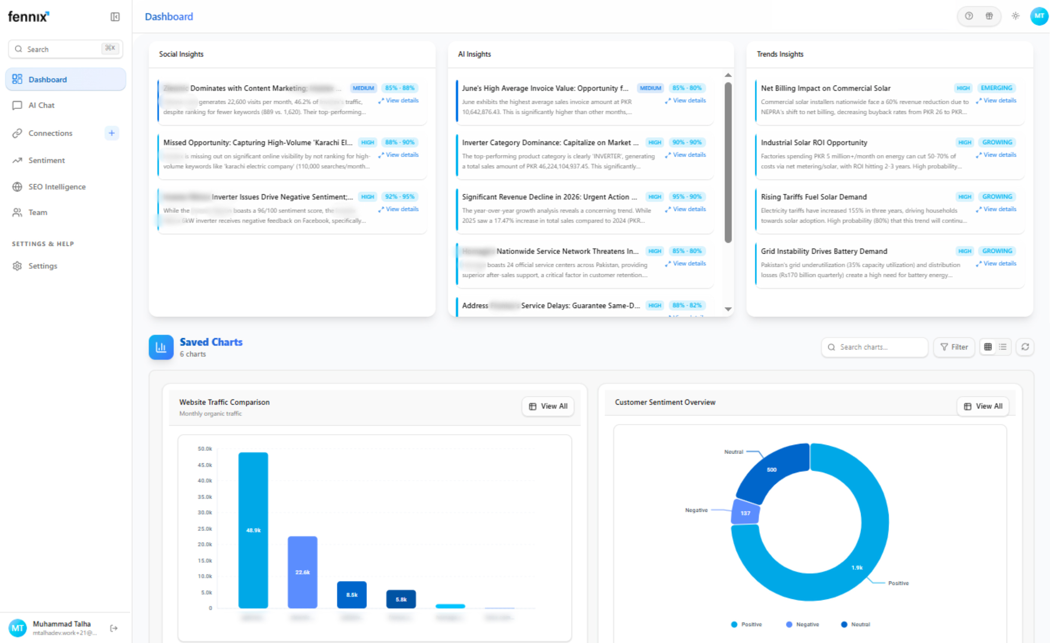The width and height of the screenshot is (1050, 643).
Task: Click the Neutral legend color dot
Action: click(844, 624)
